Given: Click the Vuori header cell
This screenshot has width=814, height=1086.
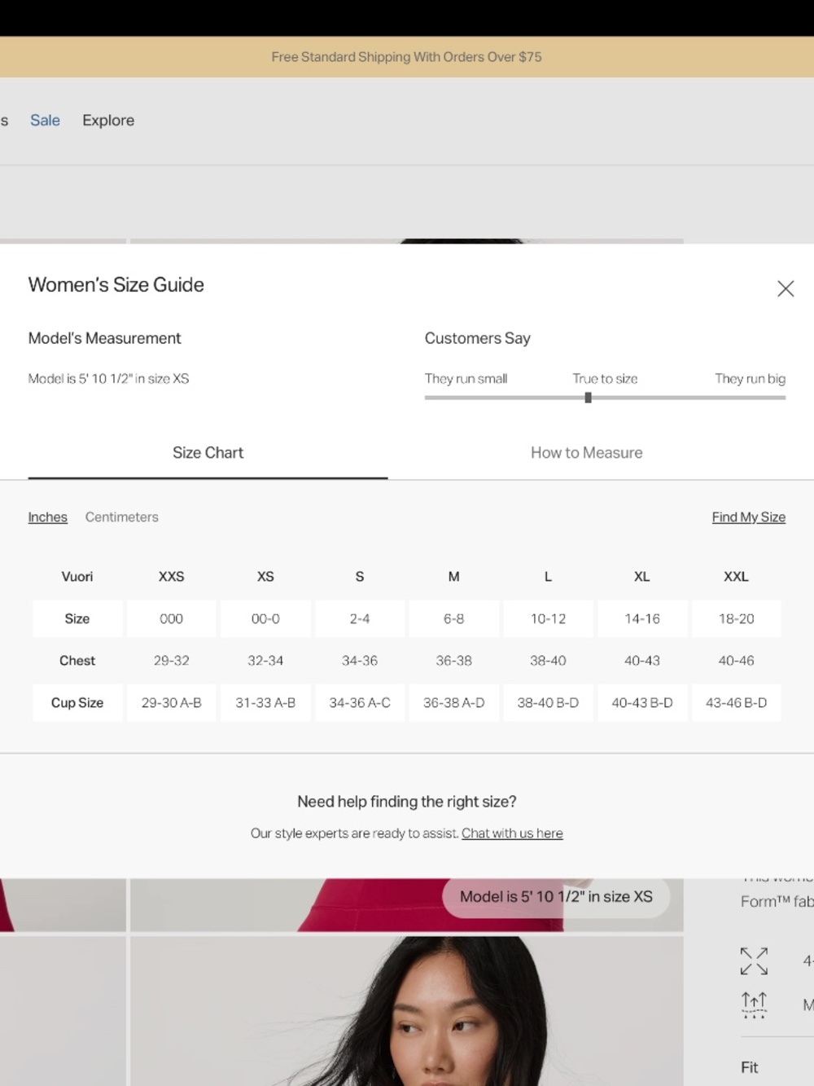Looking at the screenshot, I should click(x=77, y=577).
